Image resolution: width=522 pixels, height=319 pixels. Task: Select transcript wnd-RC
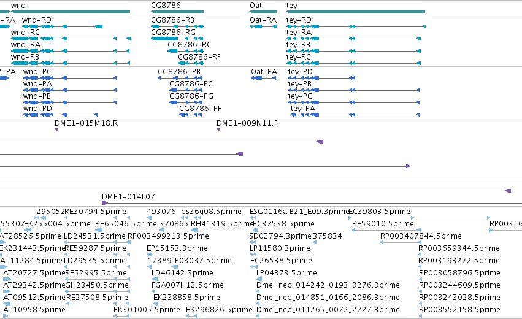pos(25,33)
